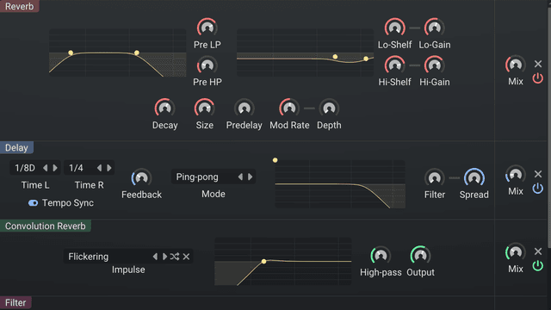Toggle the Delay power button

[537, 189]
